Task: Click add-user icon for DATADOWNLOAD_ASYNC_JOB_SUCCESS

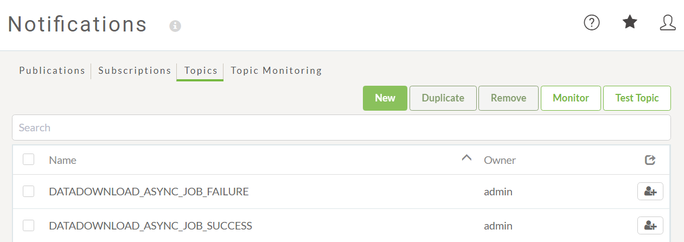Action: coord(650,225)
